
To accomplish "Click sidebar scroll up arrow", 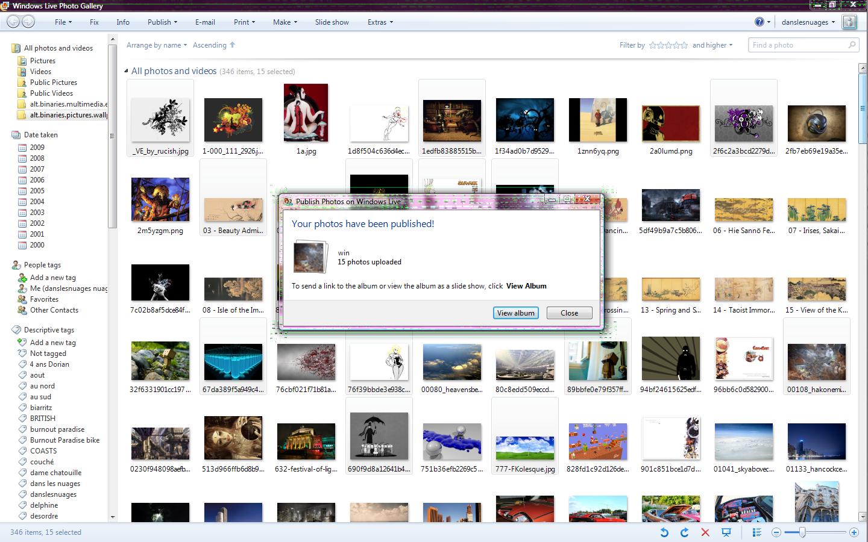I will click(x=112, y=39).
